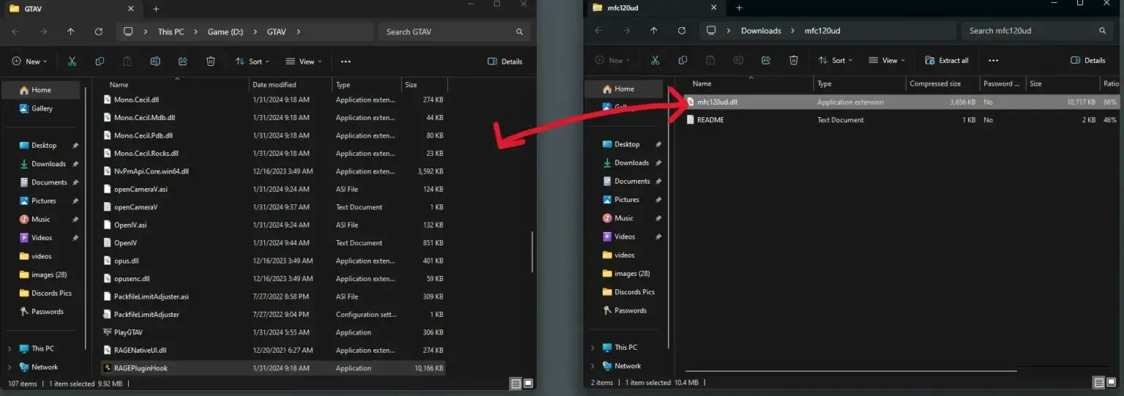
Task: Switch to large icons view in GTAV window
Action: tap(528, 383)
